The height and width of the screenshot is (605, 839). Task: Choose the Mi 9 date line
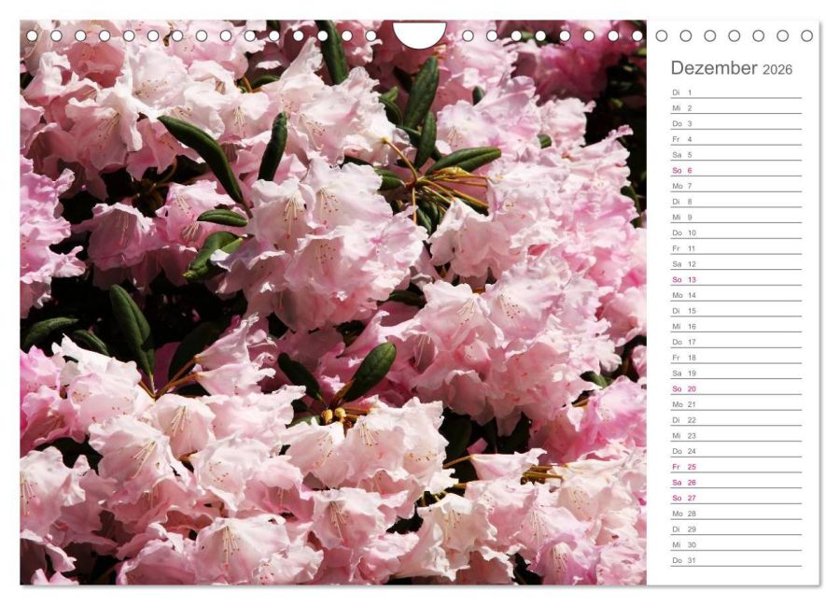click(x=735, y=218)
